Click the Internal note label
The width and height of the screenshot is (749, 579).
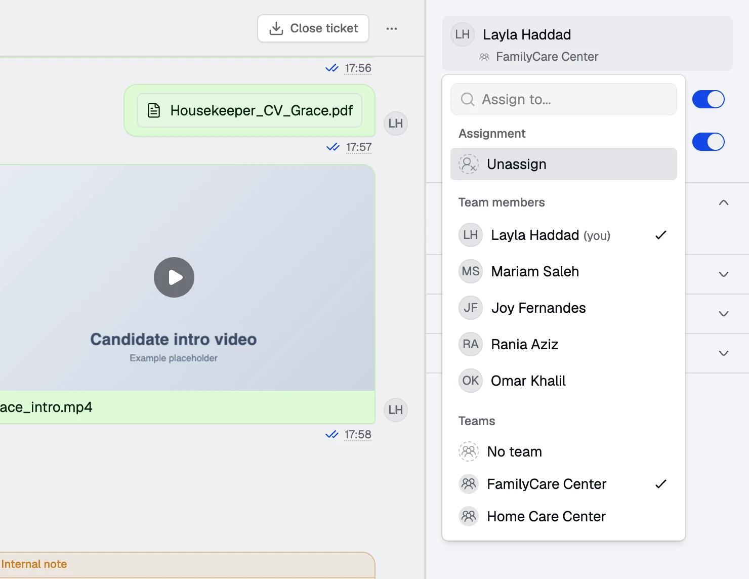[34, 564]
